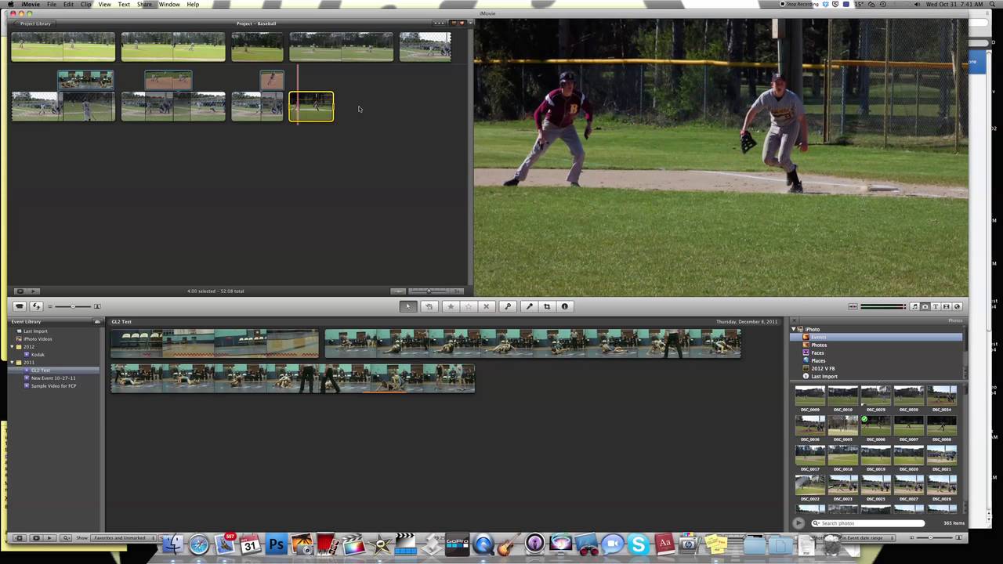Toggle the keyword filter magnifier button
The width and height of the screenshot is (1003, 564).
pyautogui.click(x=67, y=538)
